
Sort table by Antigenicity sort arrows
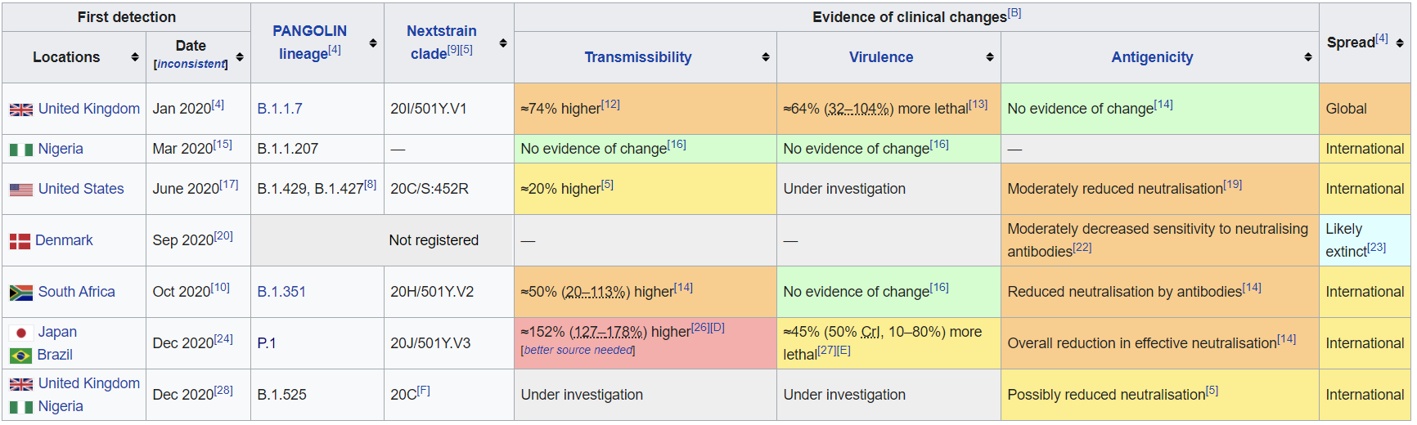[1308, 57]
